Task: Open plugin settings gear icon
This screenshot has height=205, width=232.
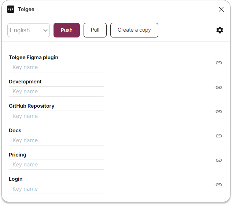Action: (x=220, y=30)
